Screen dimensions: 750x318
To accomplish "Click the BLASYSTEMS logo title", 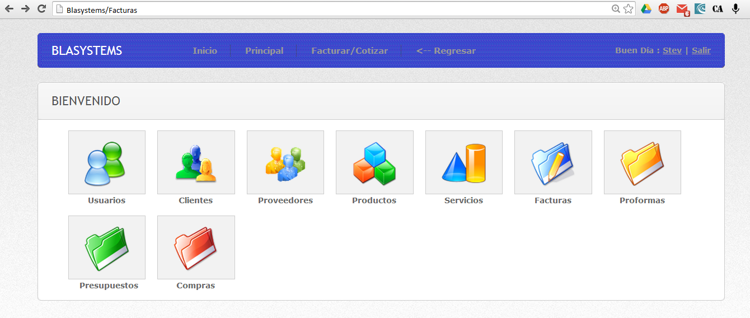I will 87,51.
